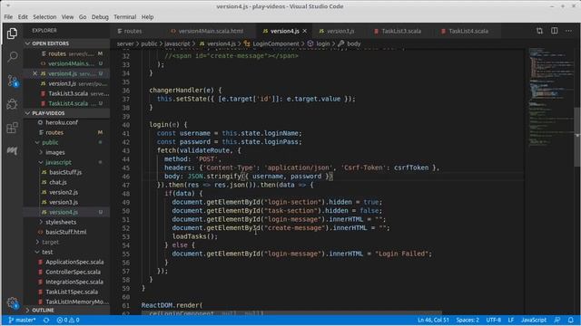Expand the stylesheets folder
This screenshot has width=581, height=326.
click(61, 222)
